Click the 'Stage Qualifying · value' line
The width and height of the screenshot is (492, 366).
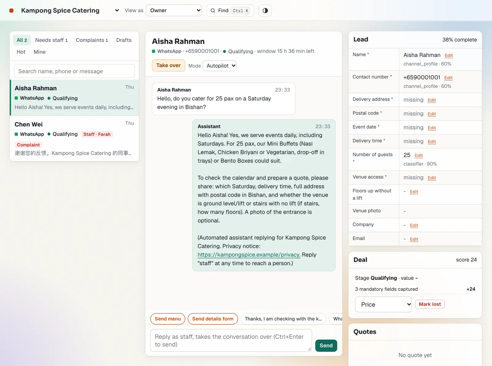click(386, 278)
